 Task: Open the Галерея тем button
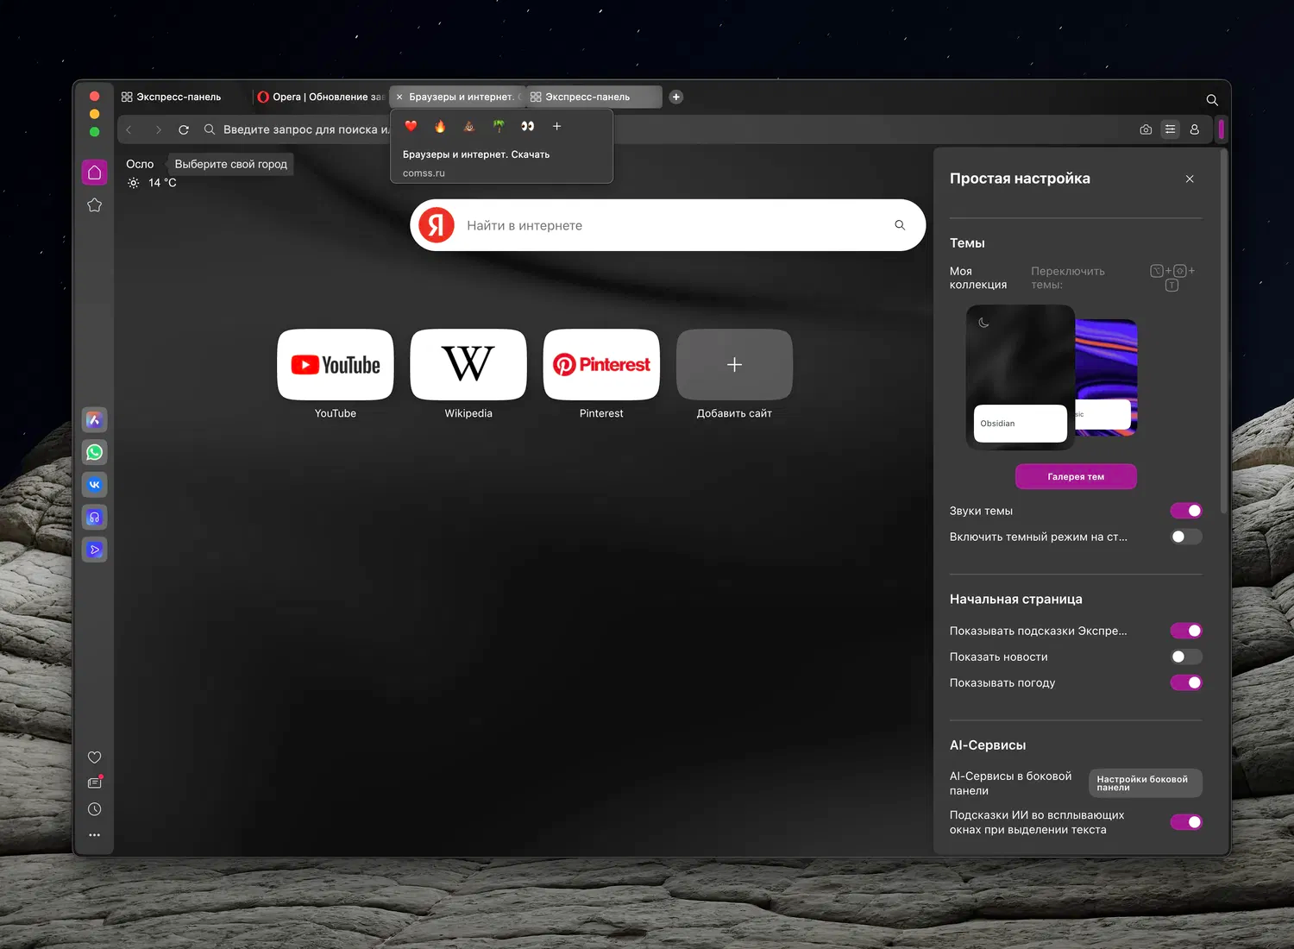tap(1076, 476)
